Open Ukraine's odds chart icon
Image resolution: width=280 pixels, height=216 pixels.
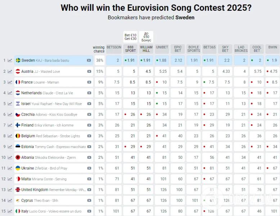(10, 168)
